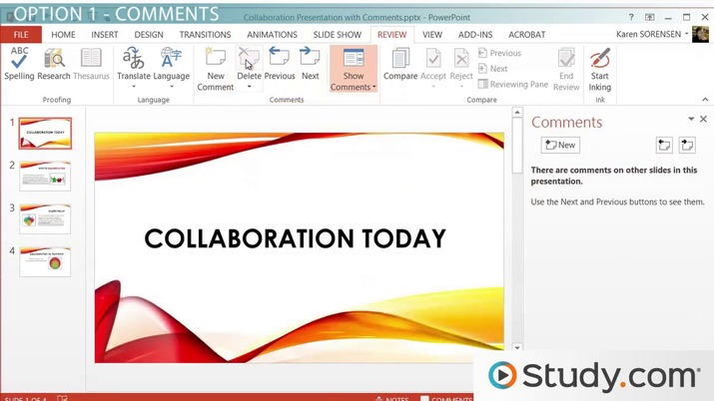Start Inking with the pen icon
This screenshot has width=714, height=401.
click(x=600, y=68)
